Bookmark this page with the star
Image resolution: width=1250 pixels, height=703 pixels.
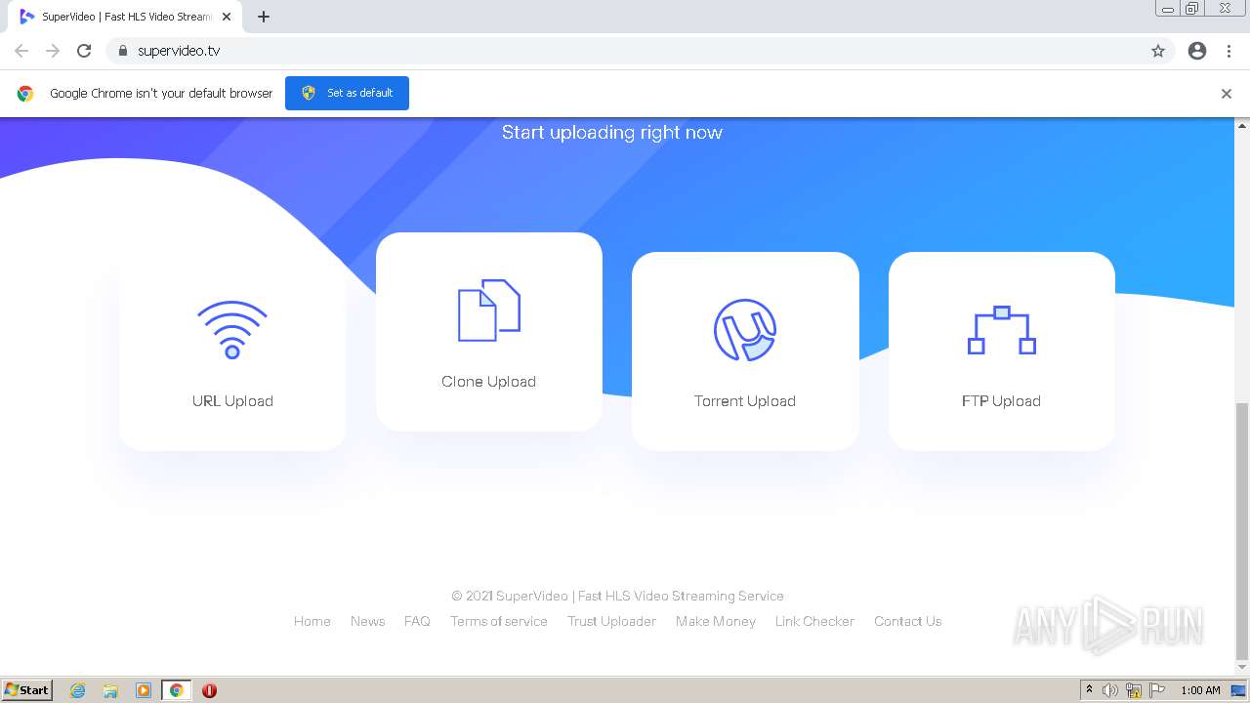[1158, 51]
